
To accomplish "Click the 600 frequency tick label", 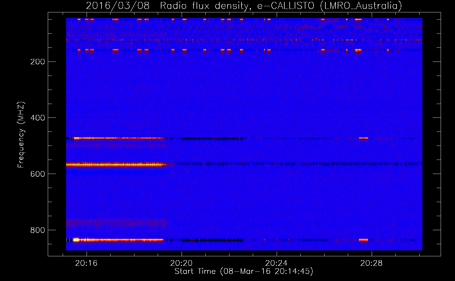I will (x=38, y=174).
